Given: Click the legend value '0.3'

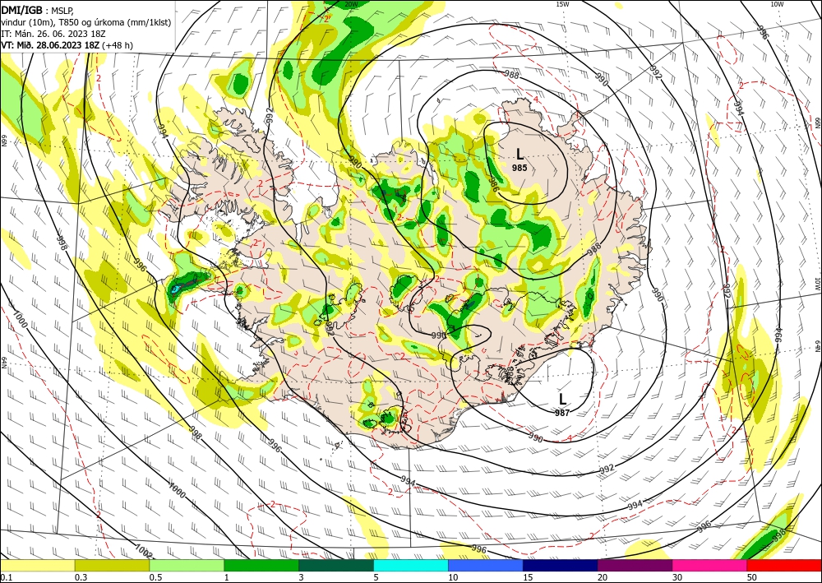Looking at the screenshot, I should (81, 577).
